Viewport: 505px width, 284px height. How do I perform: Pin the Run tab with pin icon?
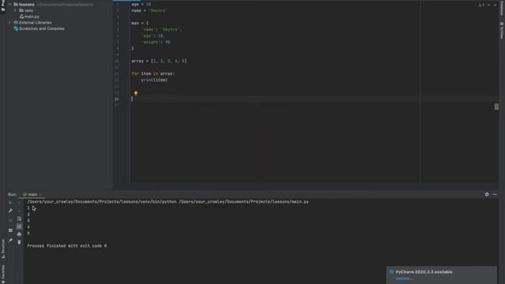(x=10, y=240)
